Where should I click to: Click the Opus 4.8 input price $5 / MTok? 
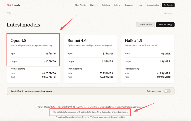[51, 54]
